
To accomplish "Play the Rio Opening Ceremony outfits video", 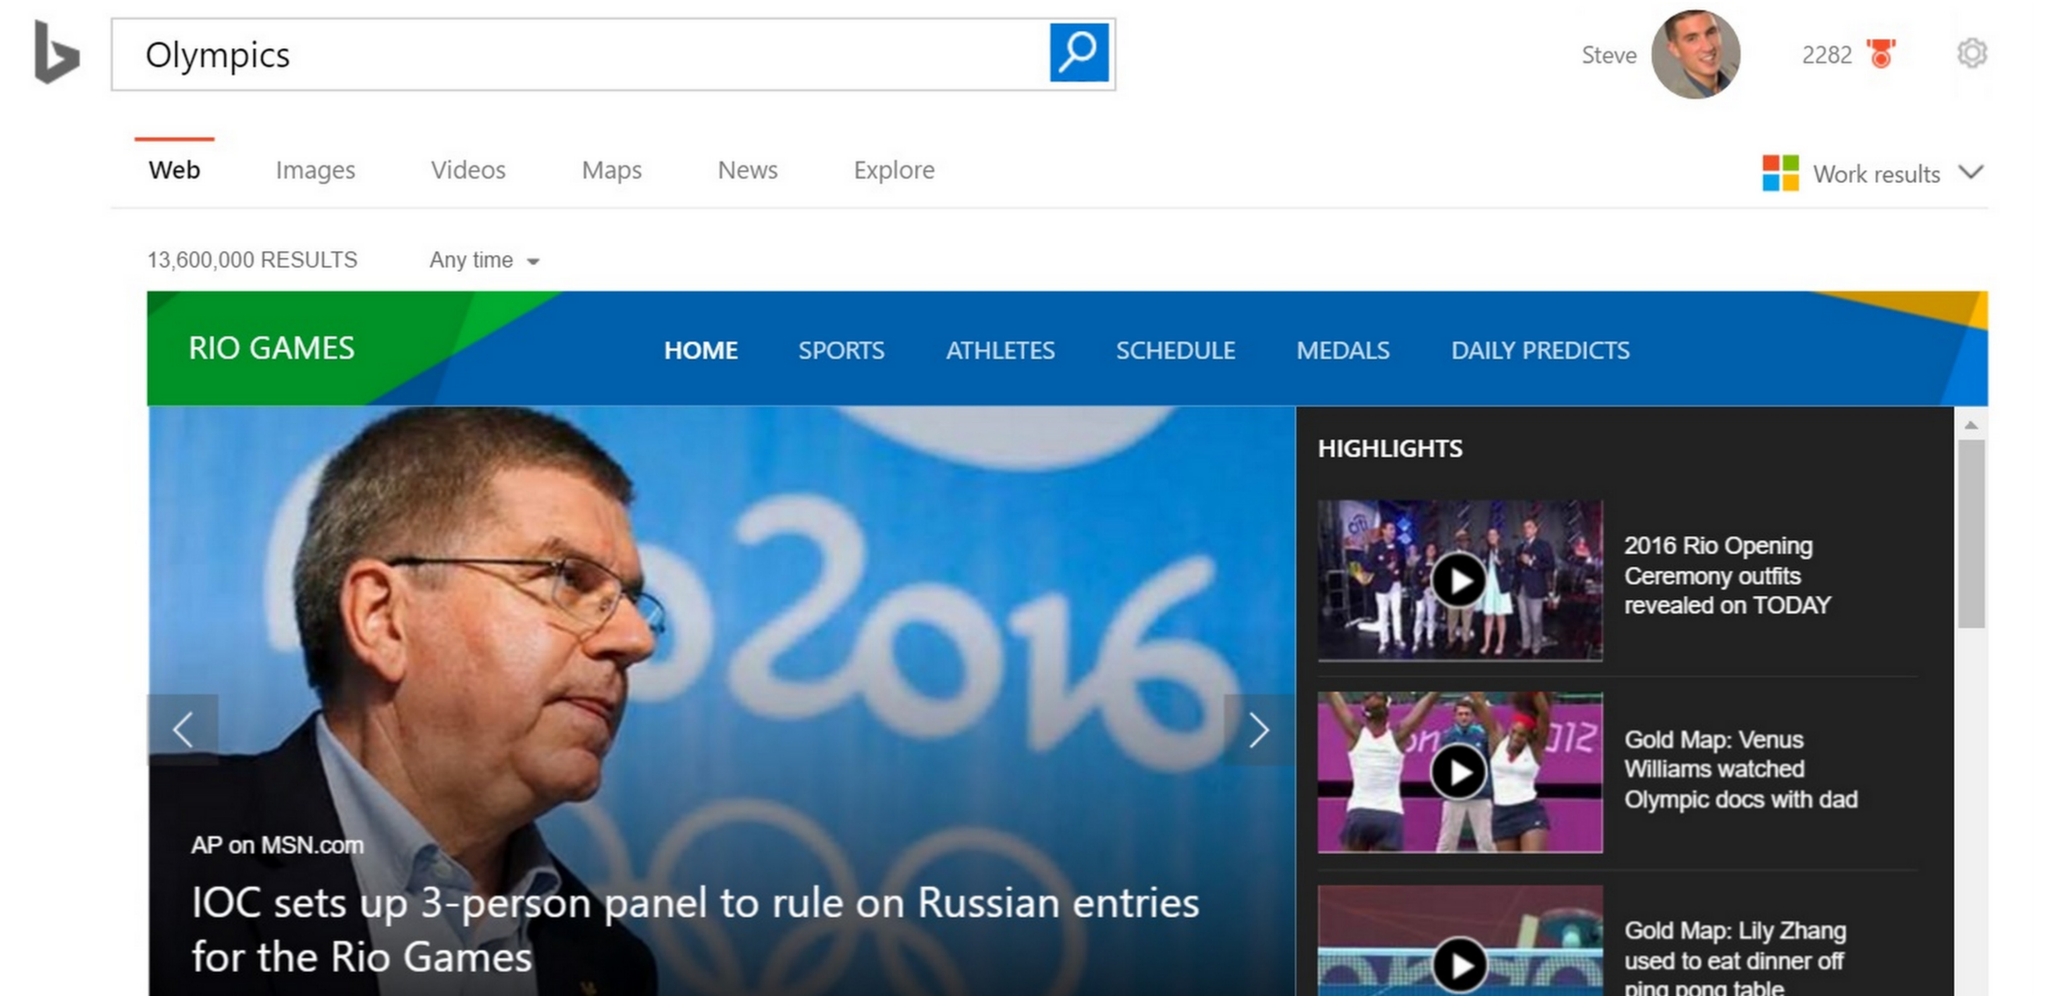I will click(x=1460, y=580).
